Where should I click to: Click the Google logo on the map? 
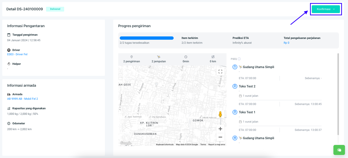coord(126,143)
